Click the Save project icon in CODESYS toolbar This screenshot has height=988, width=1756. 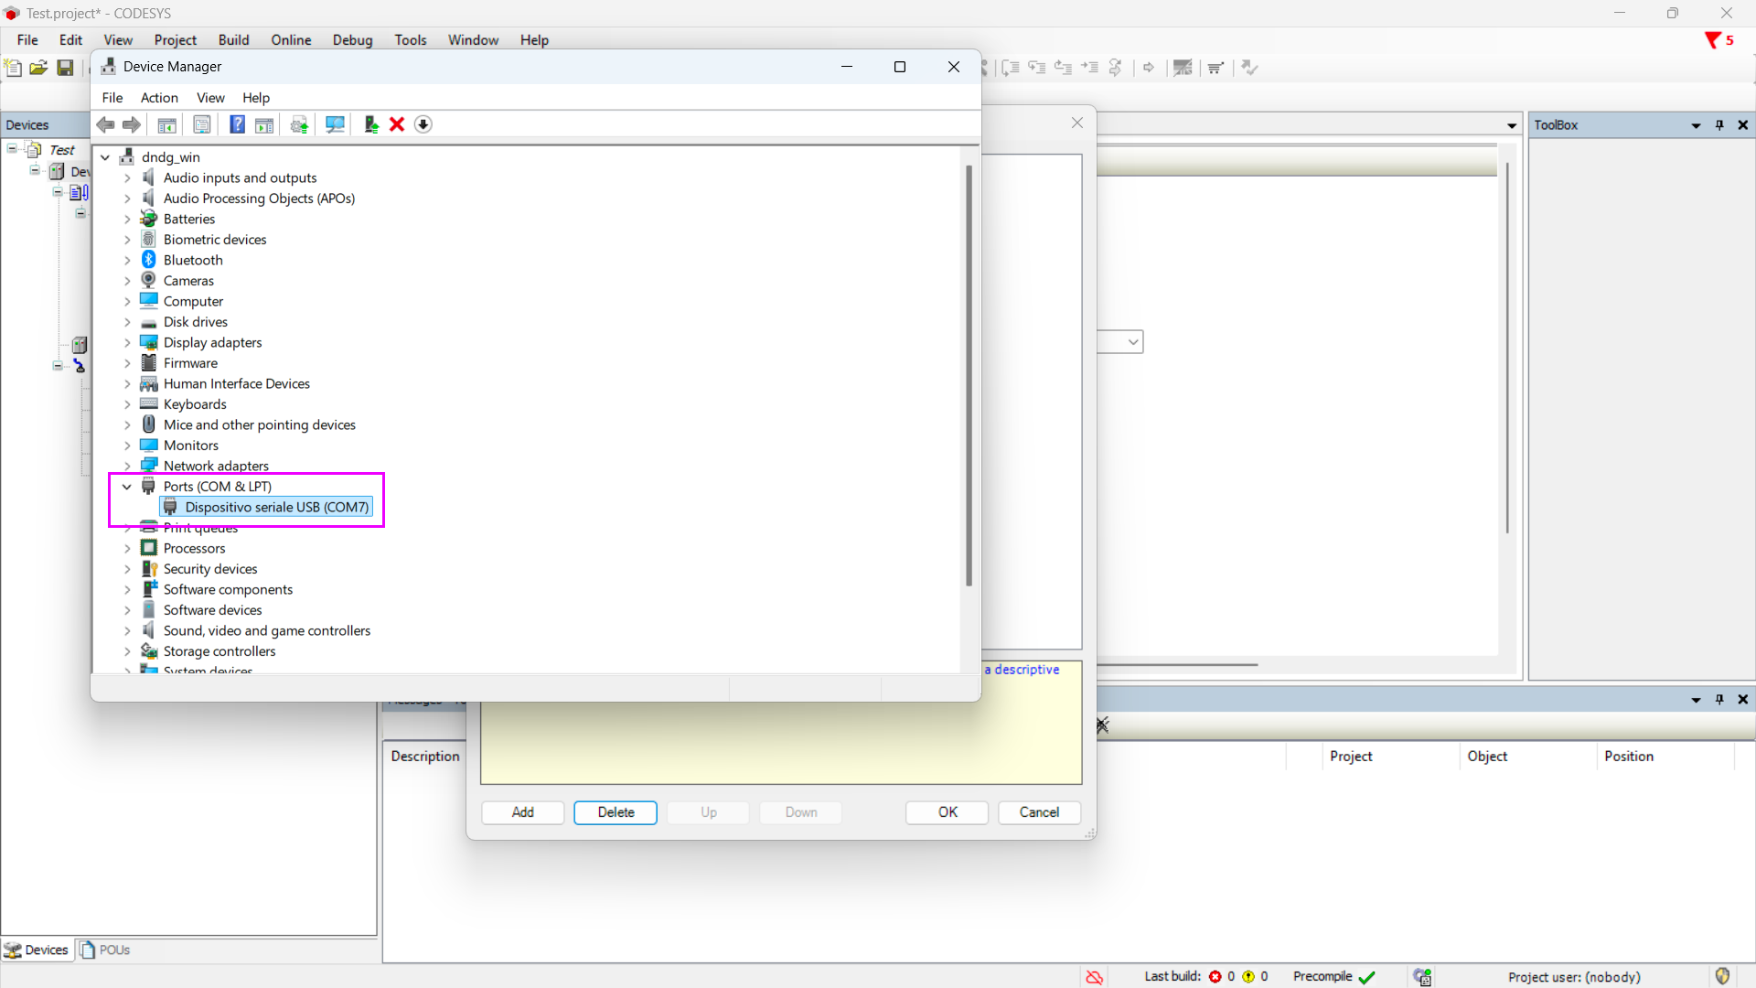coord(65,68)
